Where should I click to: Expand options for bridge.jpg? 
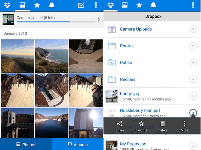click(x=193, y=96)
